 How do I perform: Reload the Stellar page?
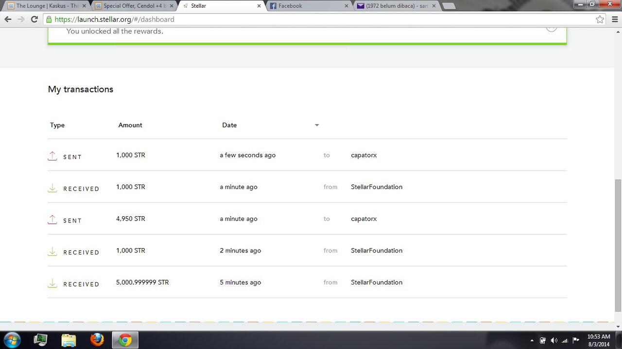point(34,19)
